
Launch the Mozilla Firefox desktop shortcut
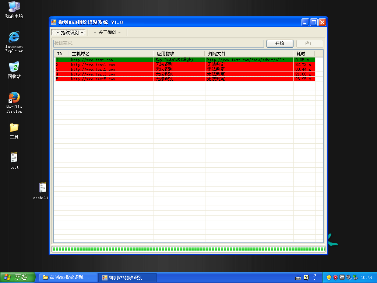pyautogui.click(x=14, y=102)
